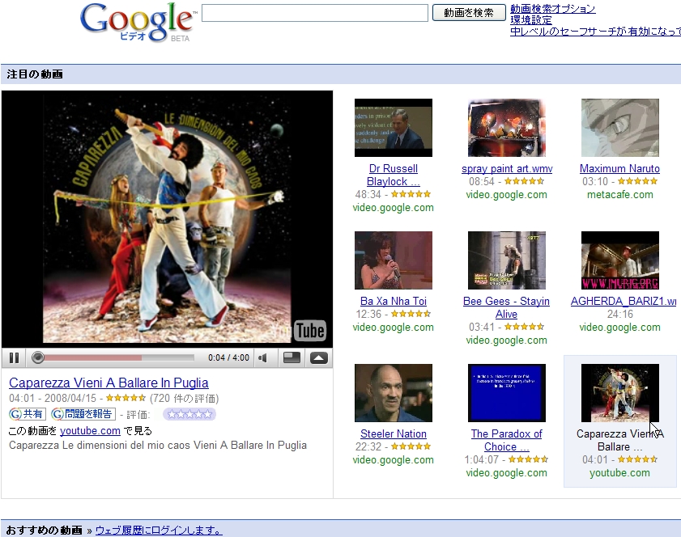The width and height of the screenshot is (681, 537).
Task: Open the AGHERDA_BARIZ1 title link
Action: click(624, 301)
